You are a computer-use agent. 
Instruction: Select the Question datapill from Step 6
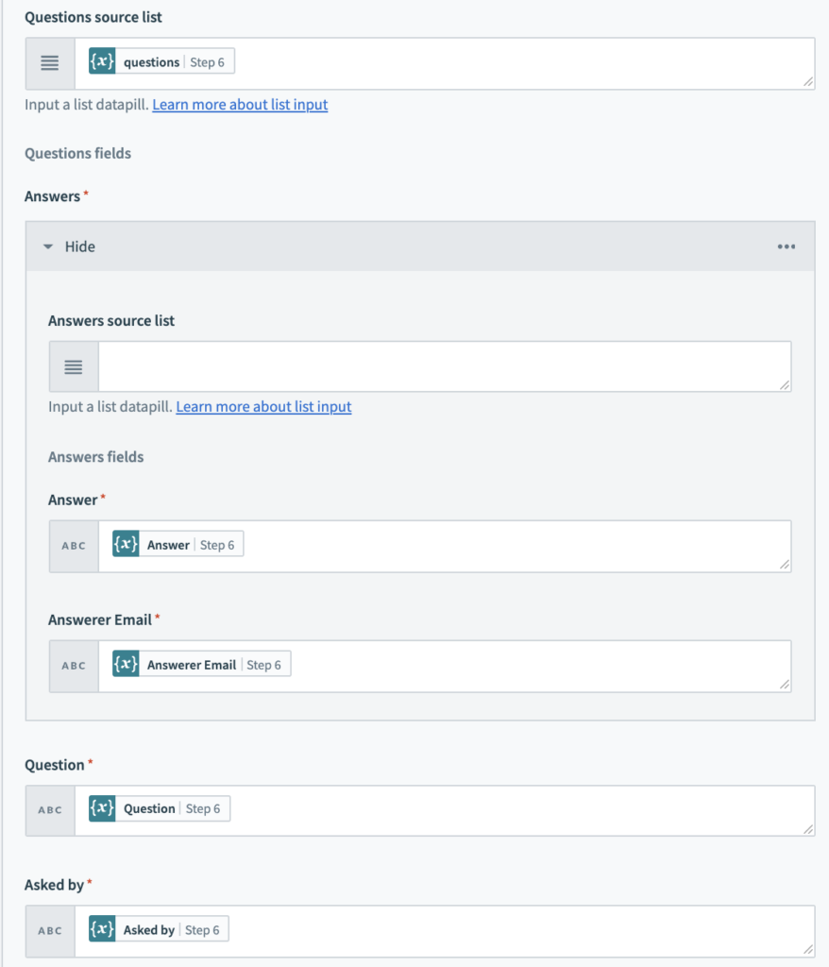coord(157,808)
